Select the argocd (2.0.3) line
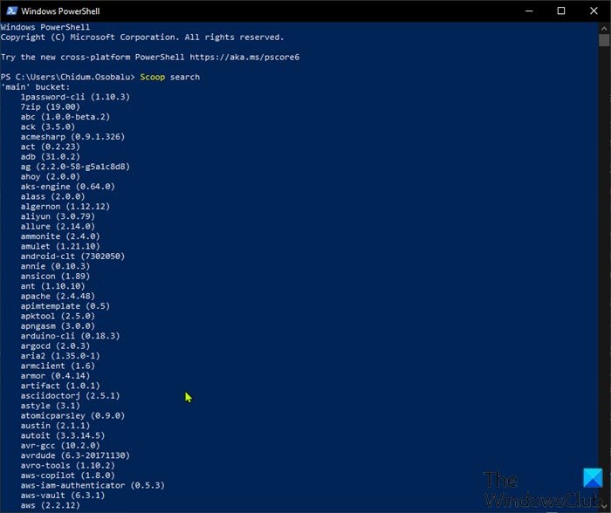Image resolution: width=611 pixels, height=513 pixels. pyautogui.click(x=55, y=346)
